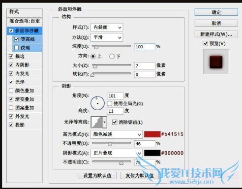The image size is (242, 189).
Task: Toggle the 描边 effect checkbox
Action: [11, 56]
